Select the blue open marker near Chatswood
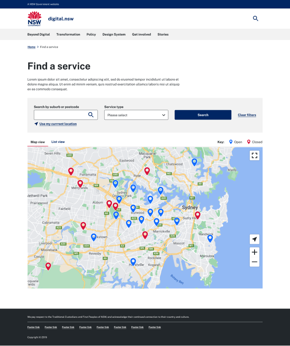 tap(194, 161)
